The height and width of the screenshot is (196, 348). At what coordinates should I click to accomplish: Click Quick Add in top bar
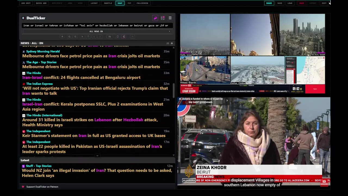pyautogui.click(x=41, y=3)
